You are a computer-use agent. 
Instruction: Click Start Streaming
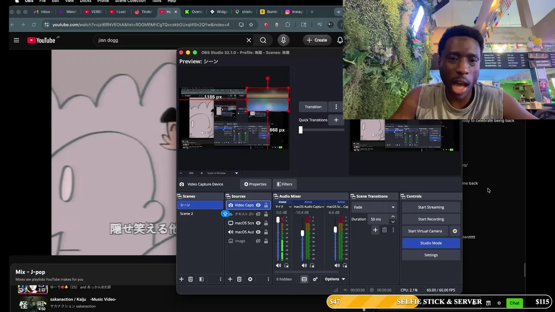tap(431, 207)
